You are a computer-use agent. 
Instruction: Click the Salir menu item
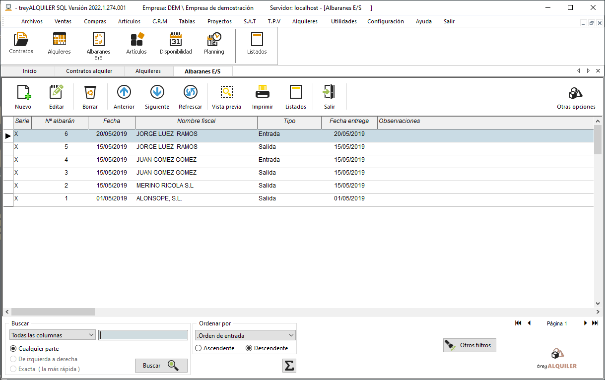(x=449, y=21)
